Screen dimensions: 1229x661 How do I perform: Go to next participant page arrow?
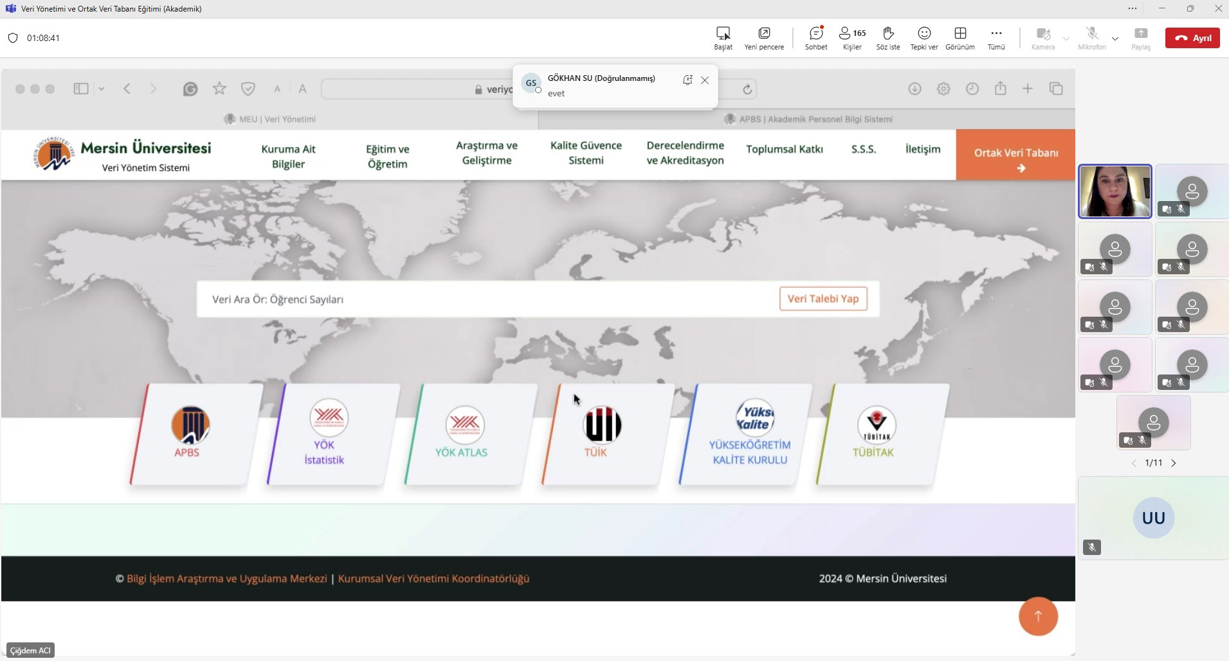pos(1174,463)
